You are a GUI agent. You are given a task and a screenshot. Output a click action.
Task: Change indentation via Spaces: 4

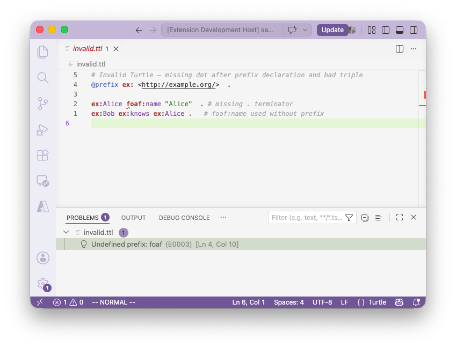[289, 302]
